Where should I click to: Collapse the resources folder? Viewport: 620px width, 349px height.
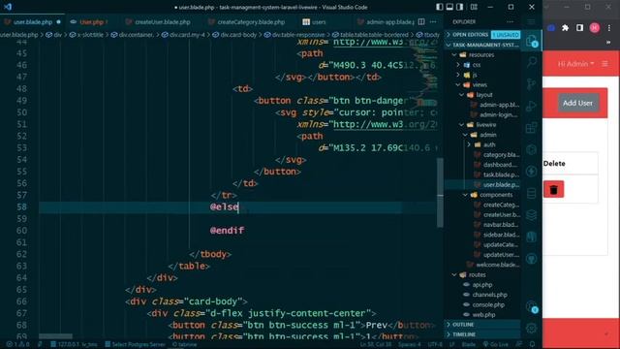pyautogui.click(x=481, y=54)
